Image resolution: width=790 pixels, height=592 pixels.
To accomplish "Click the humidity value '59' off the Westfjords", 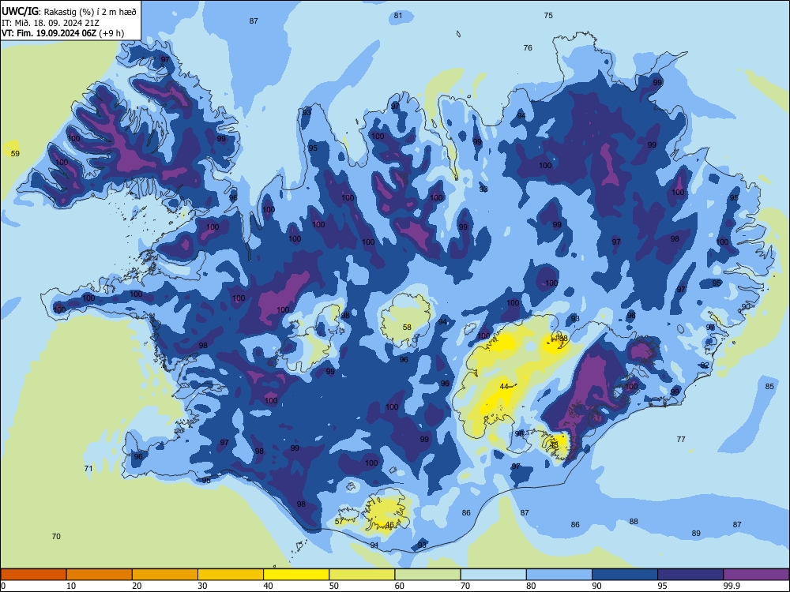I will 15,154.
